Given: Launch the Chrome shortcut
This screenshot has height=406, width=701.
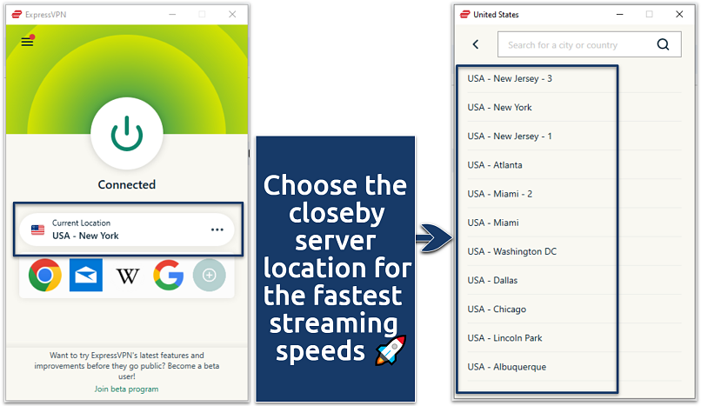Looking at the screenshot, I should pos(45,275).
